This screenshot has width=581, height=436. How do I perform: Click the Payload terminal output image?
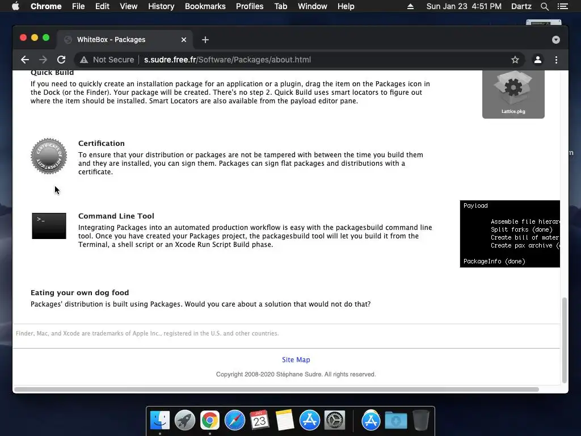tap(510, 234)
